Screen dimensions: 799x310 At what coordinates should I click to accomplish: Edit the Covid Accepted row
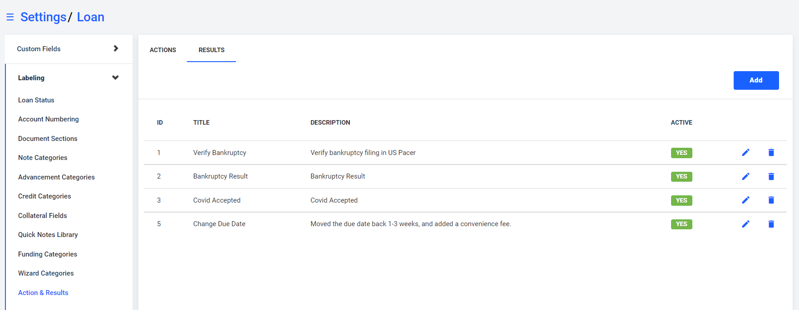coord(745,200)
